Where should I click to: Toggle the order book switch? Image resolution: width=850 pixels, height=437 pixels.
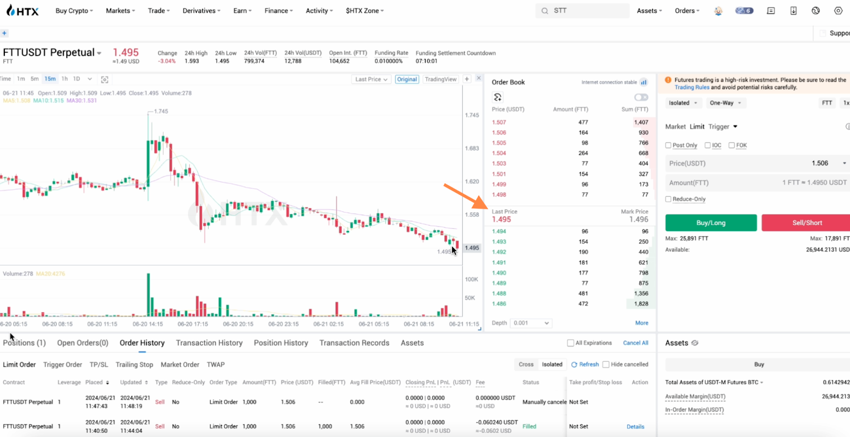(x=641, y=97)
